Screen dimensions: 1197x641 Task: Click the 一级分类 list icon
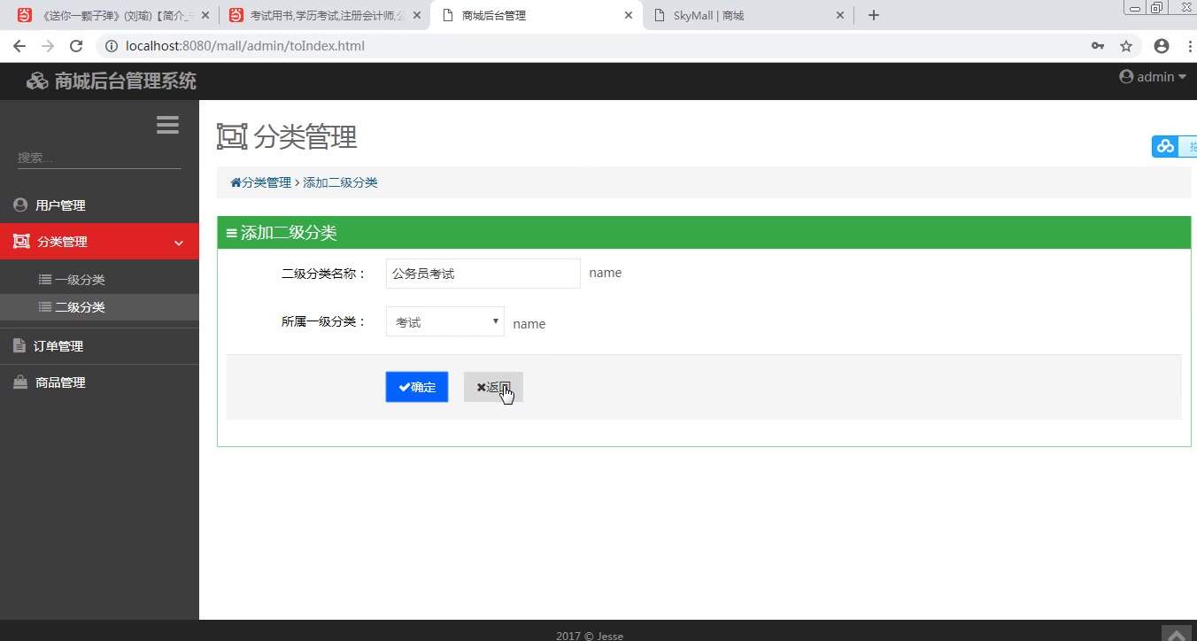[45, 279]
